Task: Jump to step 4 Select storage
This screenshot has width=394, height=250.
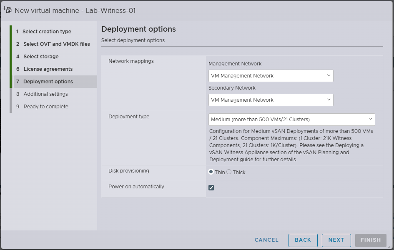Action: [x=41, y=57]
